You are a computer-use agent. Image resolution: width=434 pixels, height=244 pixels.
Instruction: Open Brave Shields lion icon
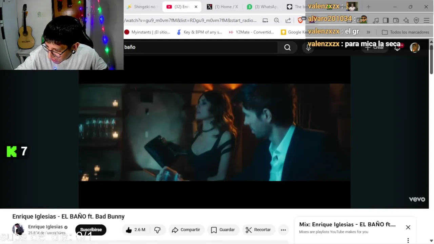[300, 20]
